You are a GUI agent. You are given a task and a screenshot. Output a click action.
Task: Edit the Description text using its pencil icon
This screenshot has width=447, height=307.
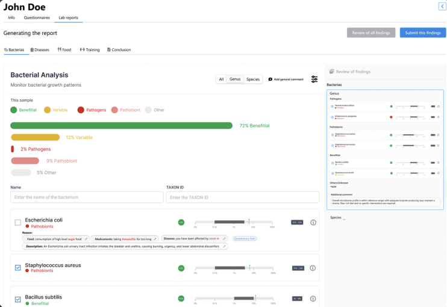[x=225, y=246]
